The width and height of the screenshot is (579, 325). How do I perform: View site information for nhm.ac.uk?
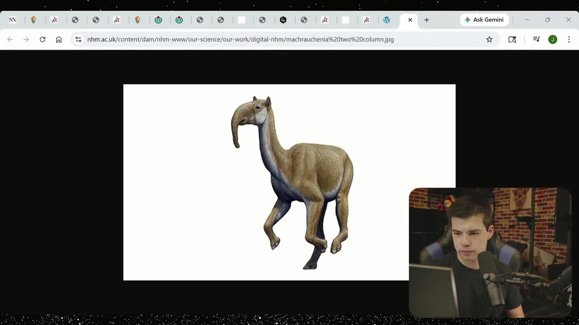tap(78, 39)
